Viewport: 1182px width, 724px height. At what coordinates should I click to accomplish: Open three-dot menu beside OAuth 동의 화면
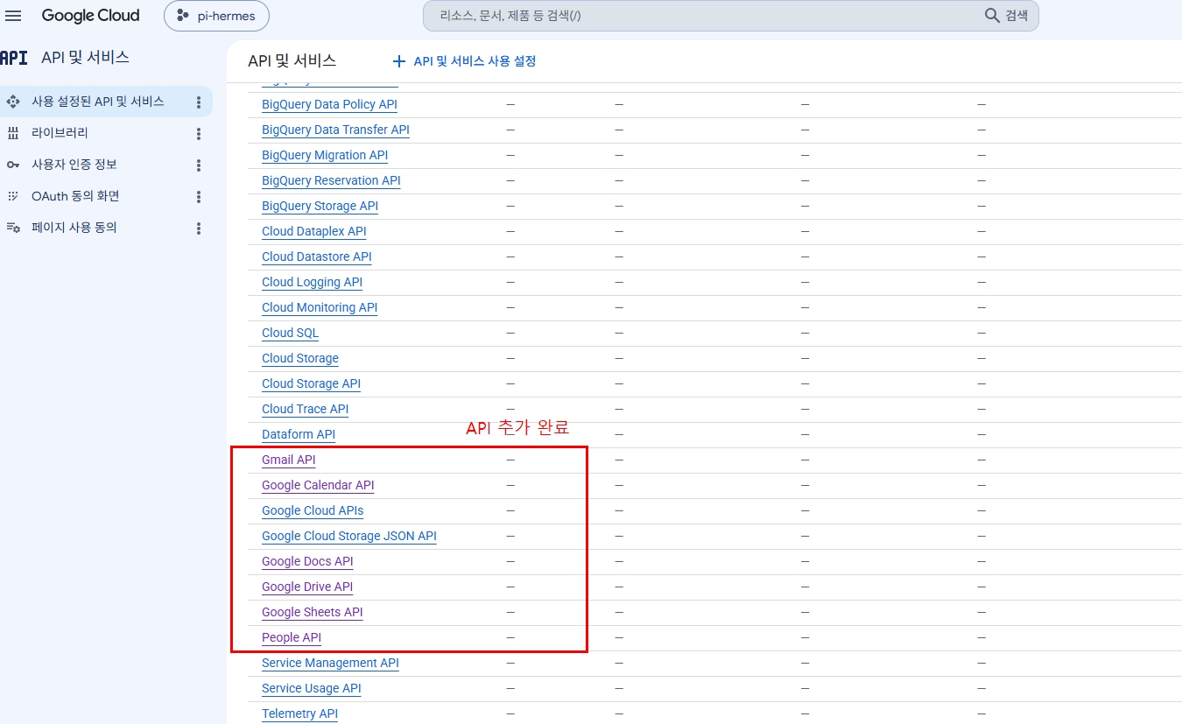[x=199, y=197]
